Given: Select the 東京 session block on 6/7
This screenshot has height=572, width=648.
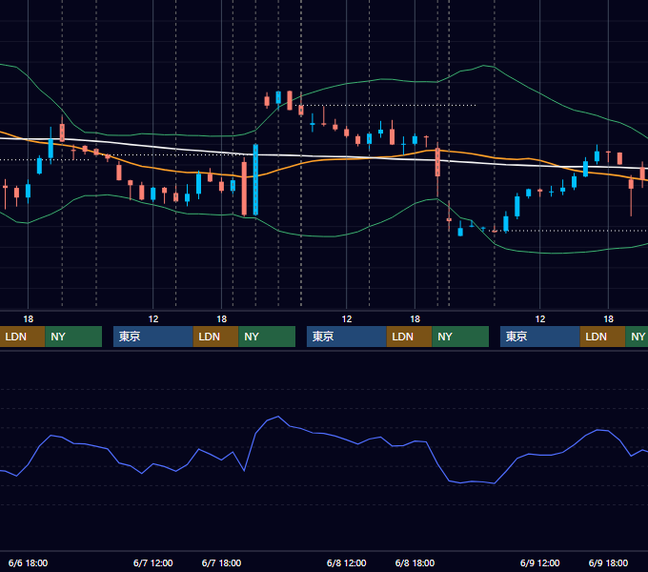Looking at the screenshot, I should click(x=152, y=337).
